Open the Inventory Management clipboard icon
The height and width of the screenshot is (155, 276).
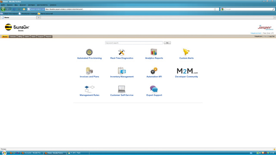122,71
